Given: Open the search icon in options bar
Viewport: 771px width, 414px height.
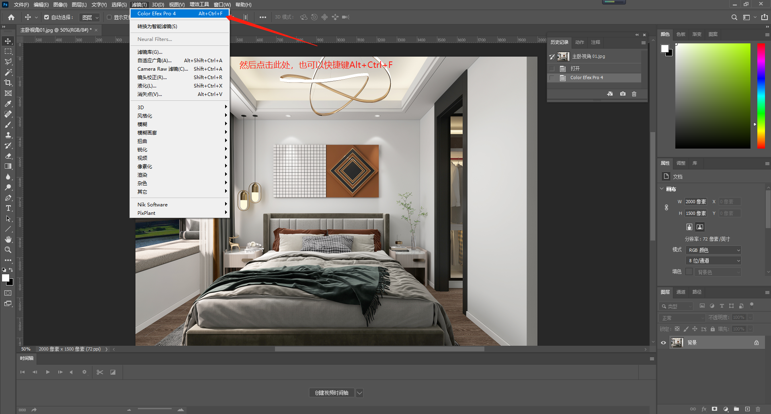Looking at the screenshot, I should click(x=734, y=17).
